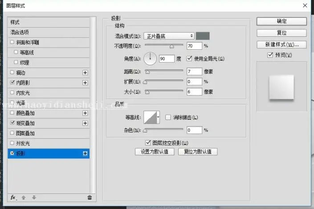Click the 新建样式(W)... button
Viewport: 314px width, 209px height.
(281, 44)
